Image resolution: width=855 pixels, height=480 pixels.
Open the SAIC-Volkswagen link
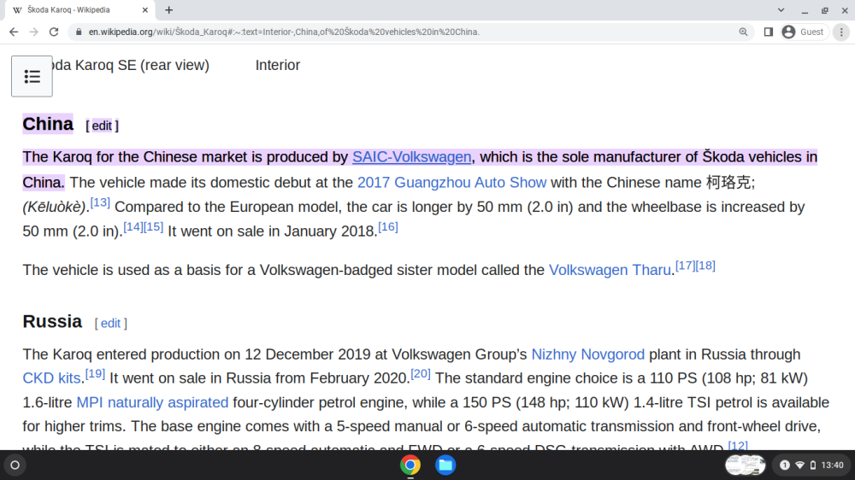tap(412, 157)
